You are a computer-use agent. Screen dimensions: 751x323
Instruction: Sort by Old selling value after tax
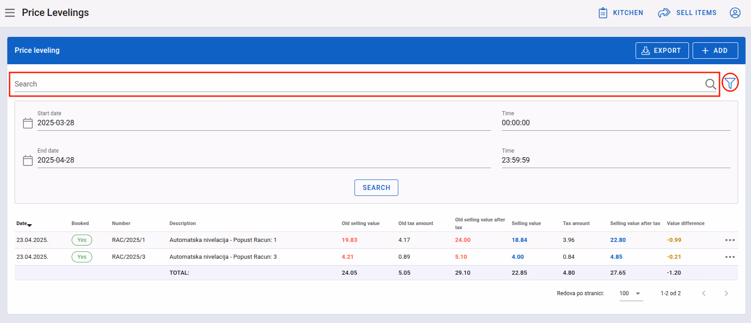tap(480, 223)
